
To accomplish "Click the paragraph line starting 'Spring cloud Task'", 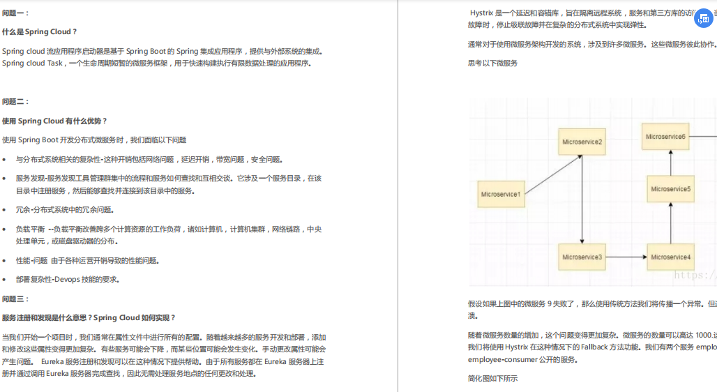I will point(156,63).
